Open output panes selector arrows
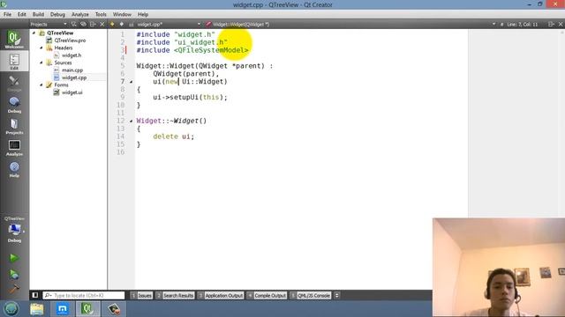 coord(336,295)
